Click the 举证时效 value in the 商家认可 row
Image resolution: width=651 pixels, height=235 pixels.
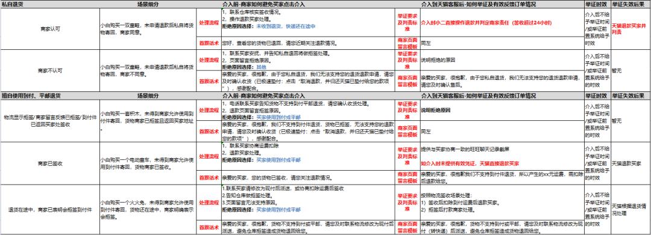597,29
